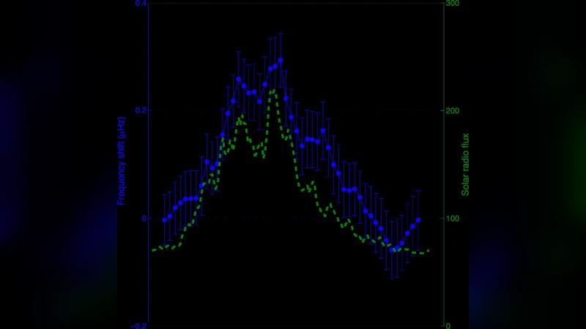Click the right end of green dashed line
The image size is (586, 329).
(429, 251)
